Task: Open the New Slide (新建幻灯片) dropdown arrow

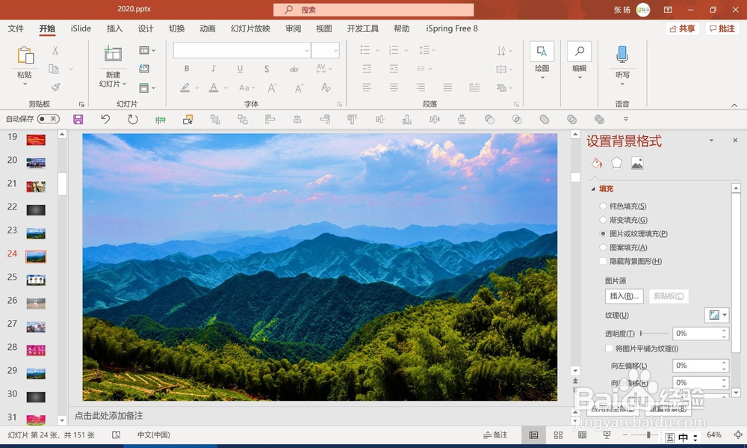Action: point(124,84)
